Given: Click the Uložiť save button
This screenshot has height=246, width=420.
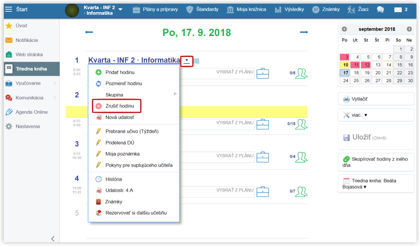Looking at the screenshot, I should pos(376,137).
